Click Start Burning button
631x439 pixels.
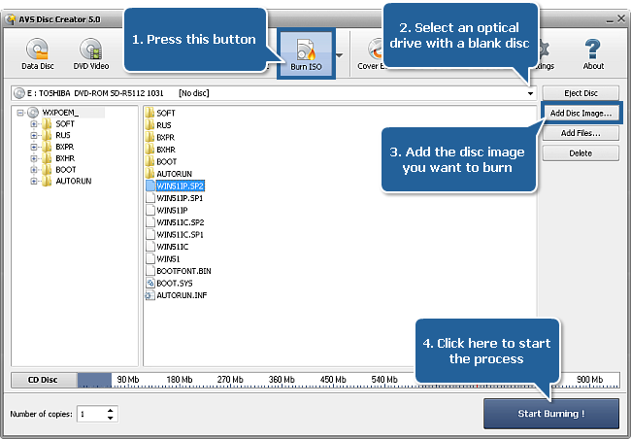pyautogui.click(x=551, y=414)
